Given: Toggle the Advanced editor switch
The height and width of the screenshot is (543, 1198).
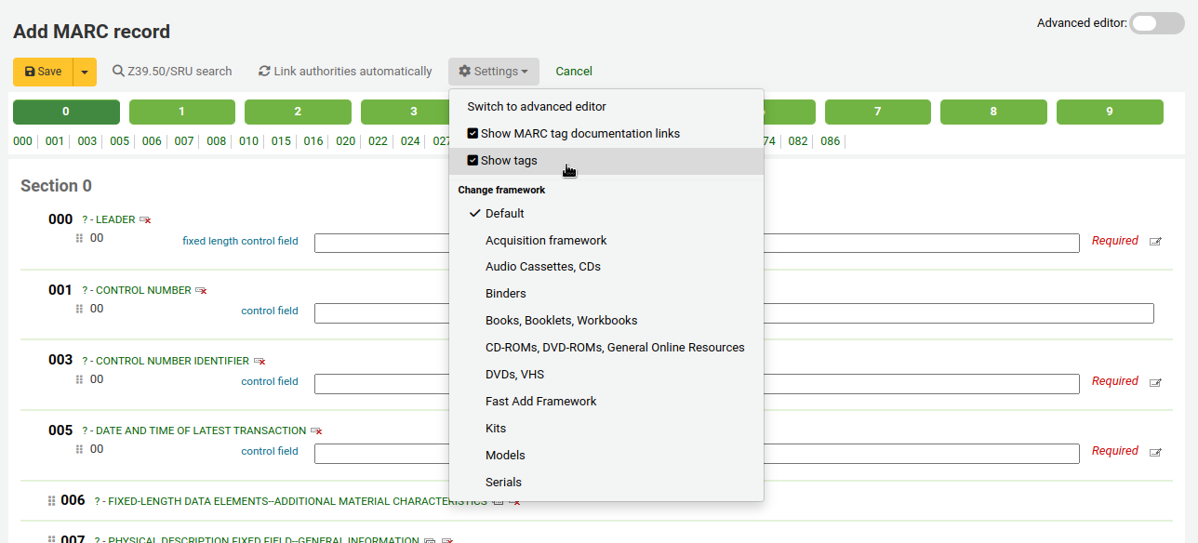Looking at the screenshot, I should pos(1156,22).
